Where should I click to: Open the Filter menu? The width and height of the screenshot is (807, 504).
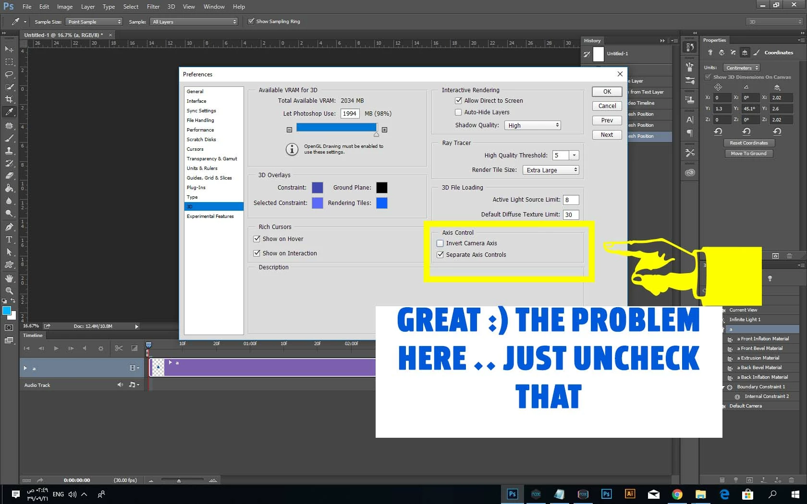pyautogui.click(x=153, y=7)
